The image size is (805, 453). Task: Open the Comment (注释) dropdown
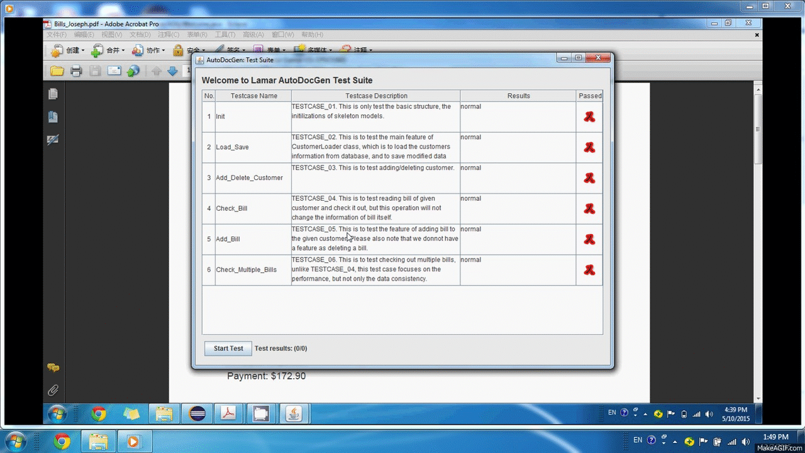click(x=360, y=50)
